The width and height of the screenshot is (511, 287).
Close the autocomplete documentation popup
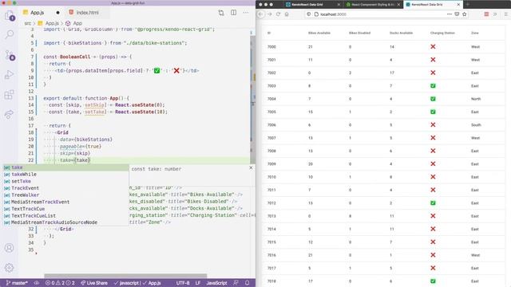point(251,168)
